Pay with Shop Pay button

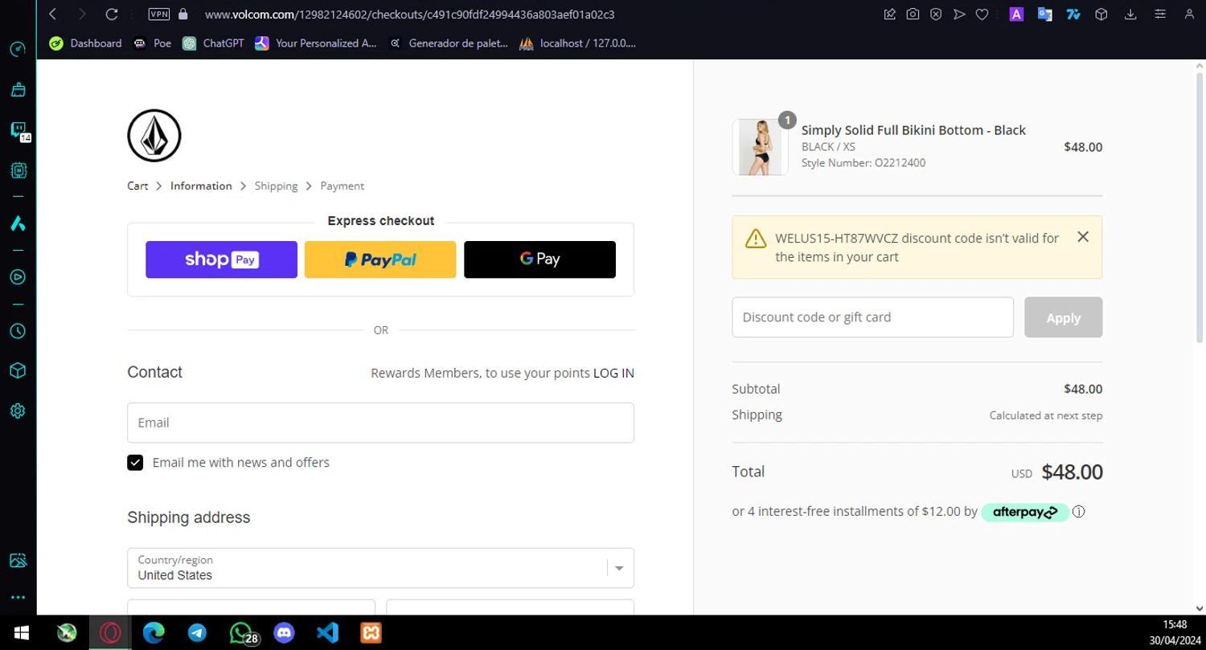221,260
